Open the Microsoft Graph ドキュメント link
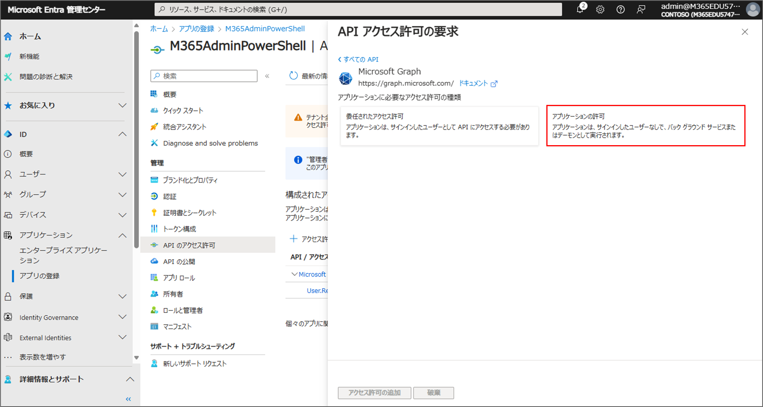 (478, 83)
